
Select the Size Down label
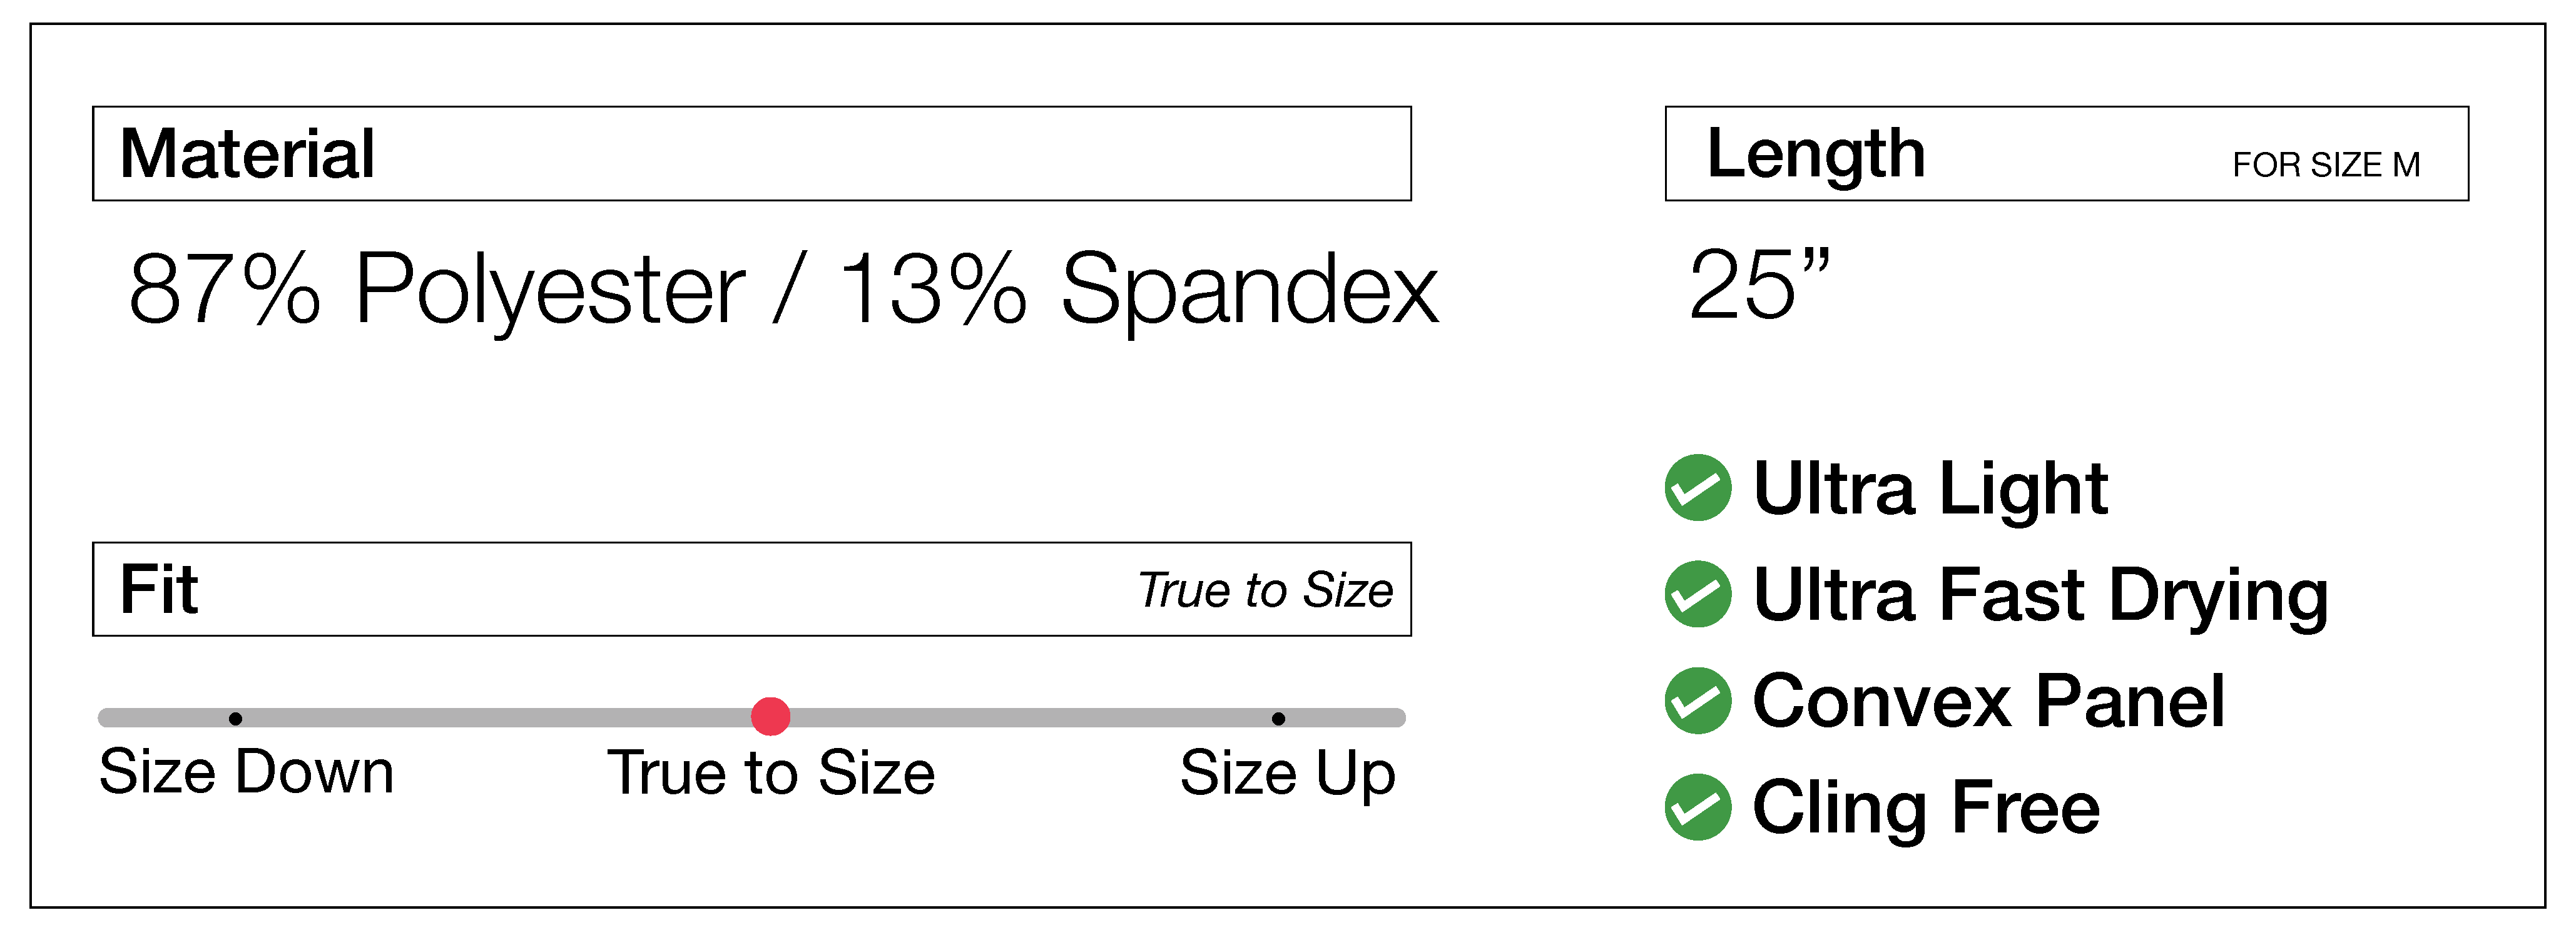[246, 772]
